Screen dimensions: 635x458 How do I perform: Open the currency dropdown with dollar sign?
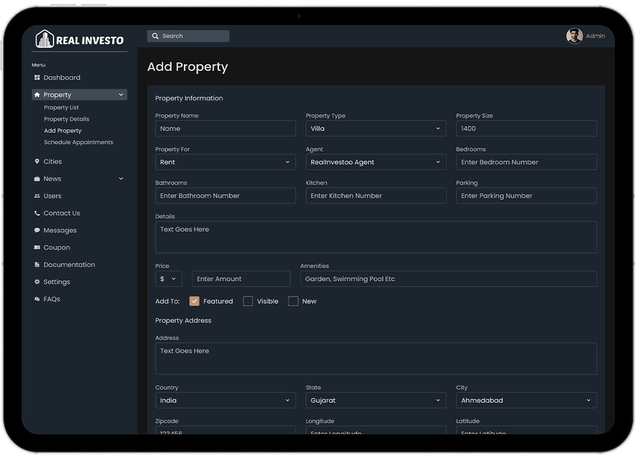[168, 279]
